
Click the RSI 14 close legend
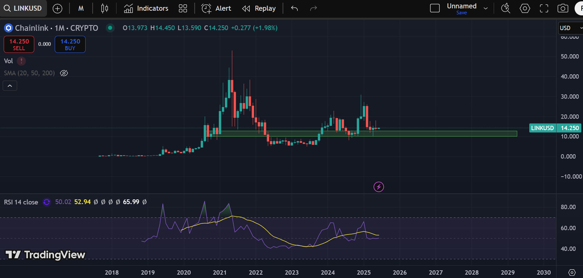pyautogui.click(x=21, y=202)
